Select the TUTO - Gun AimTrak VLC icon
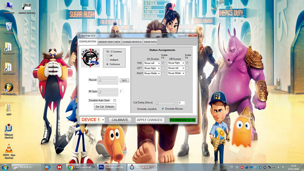This screenshot has width=304, height=171. [x=9, y=152]
